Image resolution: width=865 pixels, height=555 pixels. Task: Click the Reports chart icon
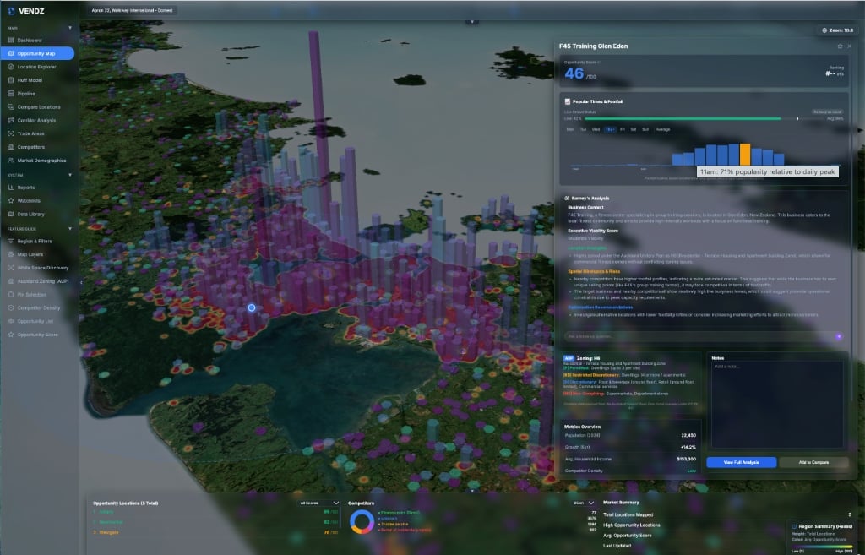[11, 188]
